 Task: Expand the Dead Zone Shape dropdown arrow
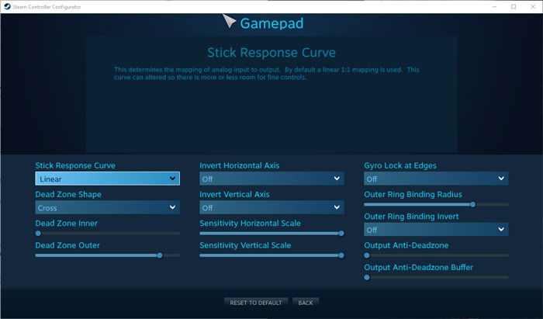click(x=172, y=207)
